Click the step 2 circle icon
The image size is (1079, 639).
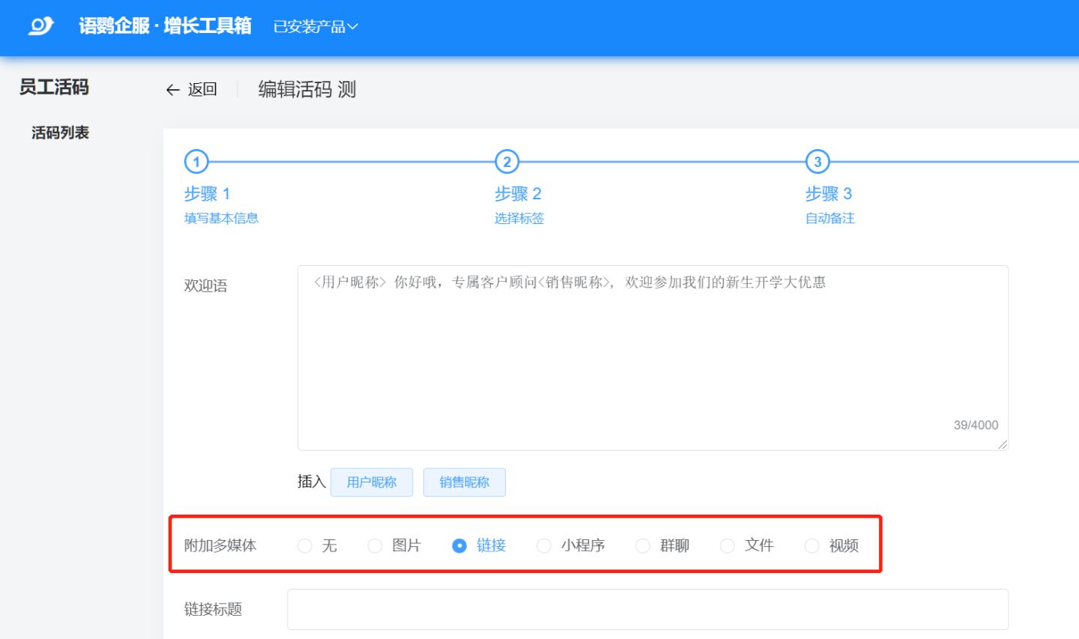click(x=507, y=162)
